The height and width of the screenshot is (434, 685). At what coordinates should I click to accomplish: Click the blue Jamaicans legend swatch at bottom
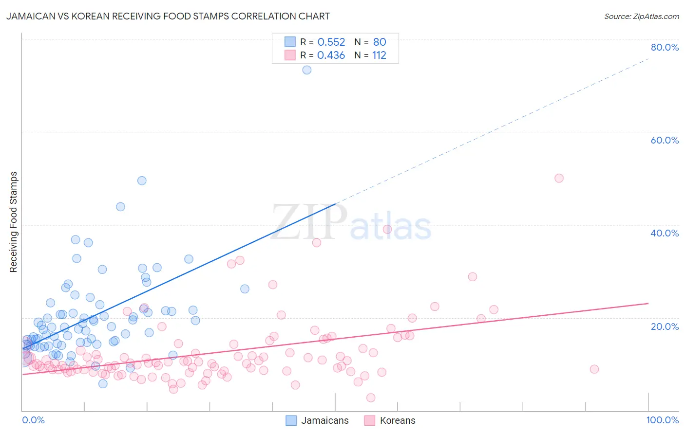tap(291, 420)
